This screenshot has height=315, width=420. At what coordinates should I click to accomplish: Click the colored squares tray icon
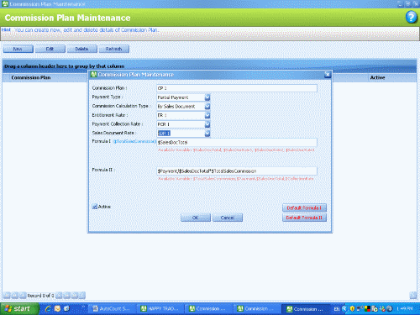click(x=367, y=309)
